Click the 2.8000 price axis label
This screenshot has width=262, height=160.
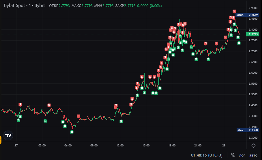tap(253, 29)
